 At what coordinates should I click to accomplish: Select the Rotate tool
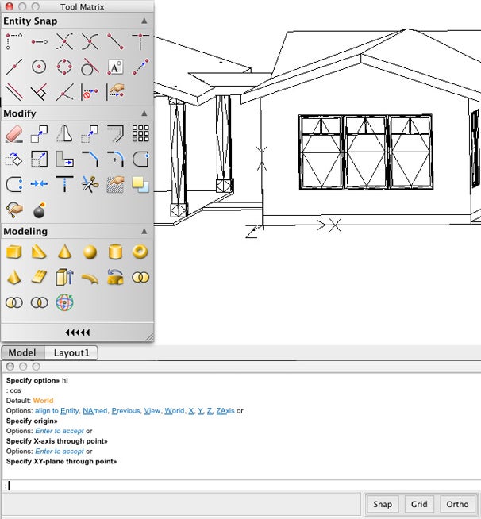point(14,160)
